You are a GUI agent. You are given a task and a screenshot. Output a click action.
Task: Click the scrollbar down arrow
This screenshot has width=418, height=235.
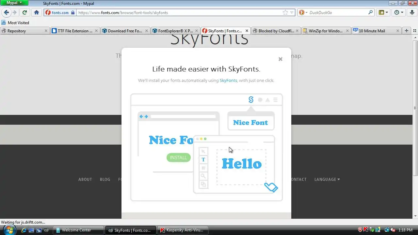pos(415,216)
